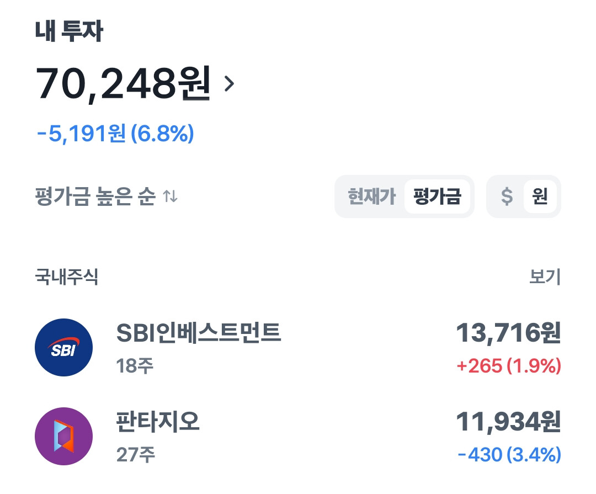This screenshot has width=596, height=494.
Task: Click the 내 투자 heading
Action: (69, 33)
